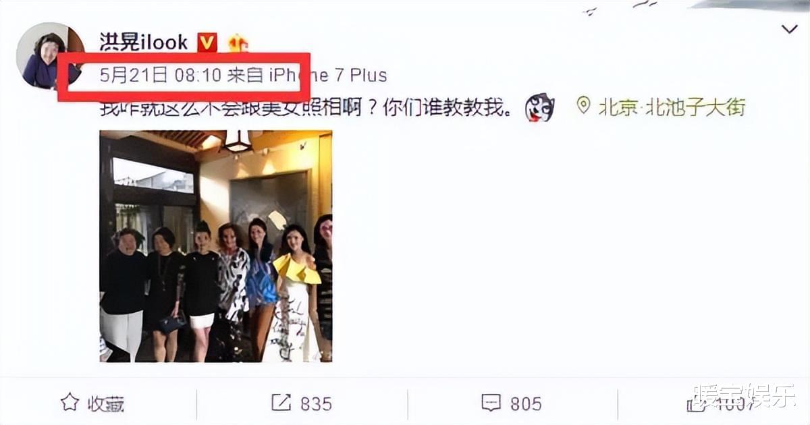
Task: Expand the post options chevron at top right
Action: coord(789,29)
